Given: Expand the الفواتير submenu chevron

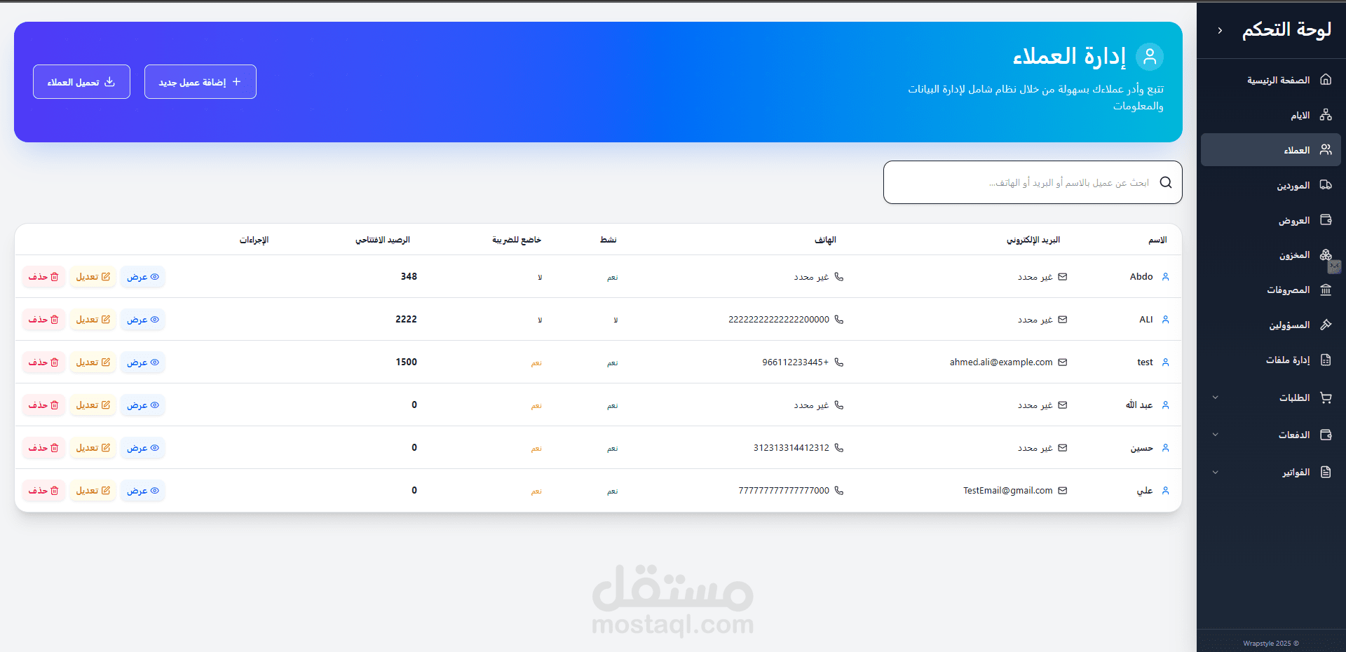Looking at the screenshot, I should [x=1216, y=472].
